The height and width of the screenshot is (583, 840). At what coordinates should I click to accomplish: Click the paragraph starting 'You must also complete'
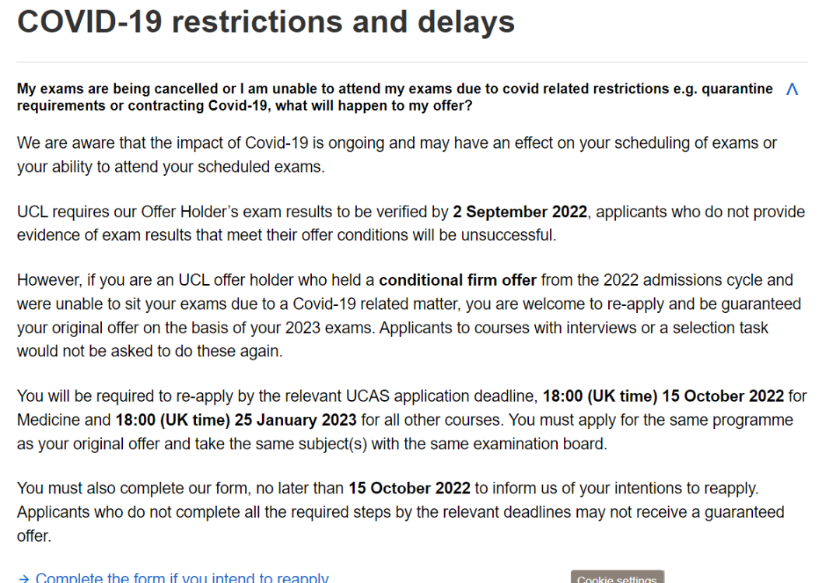pyautogui.click(x=401, y=512)
